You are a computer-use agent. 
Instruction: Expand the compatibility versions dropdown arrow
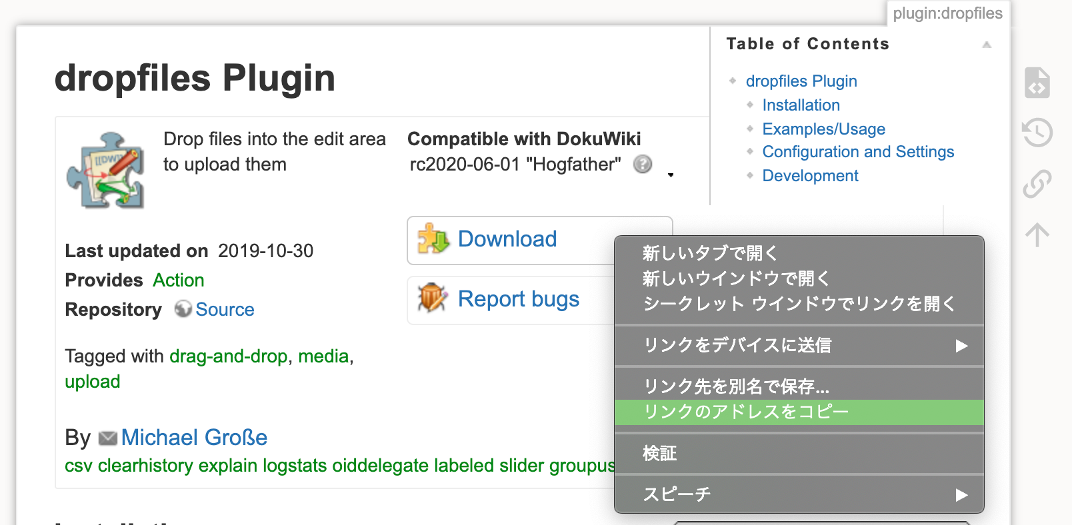pos(671,175)
